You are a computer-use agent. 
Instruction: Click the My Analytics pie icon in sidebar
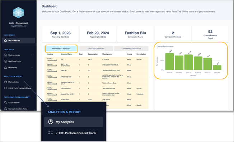5,82
